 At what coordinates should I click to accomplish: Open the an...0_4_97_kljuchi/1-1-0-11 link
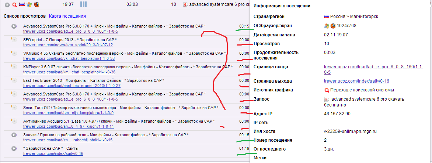click(x=69, y=127)
